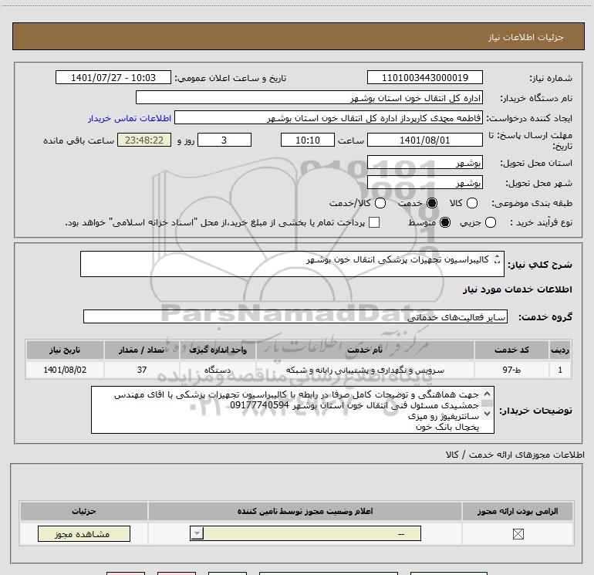Screen dimensions: 594x575
Task: Select the کالا/خدمت radio button
Action: pyautogui.click(x=380, y=203)
